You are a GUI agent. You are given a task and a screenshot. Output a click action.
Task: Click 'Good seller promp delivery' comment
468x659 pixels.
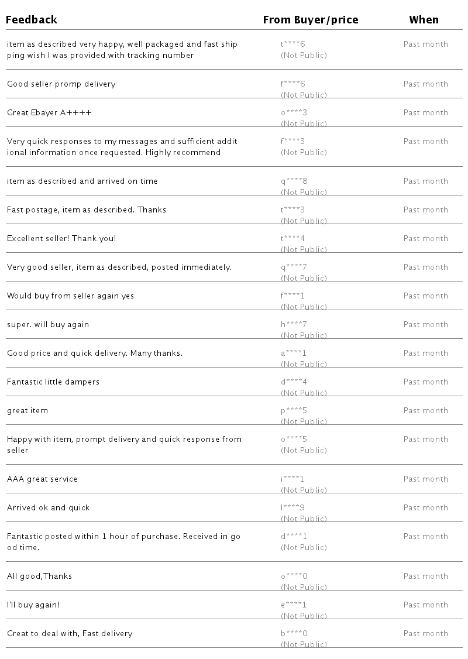click(61, 84)
